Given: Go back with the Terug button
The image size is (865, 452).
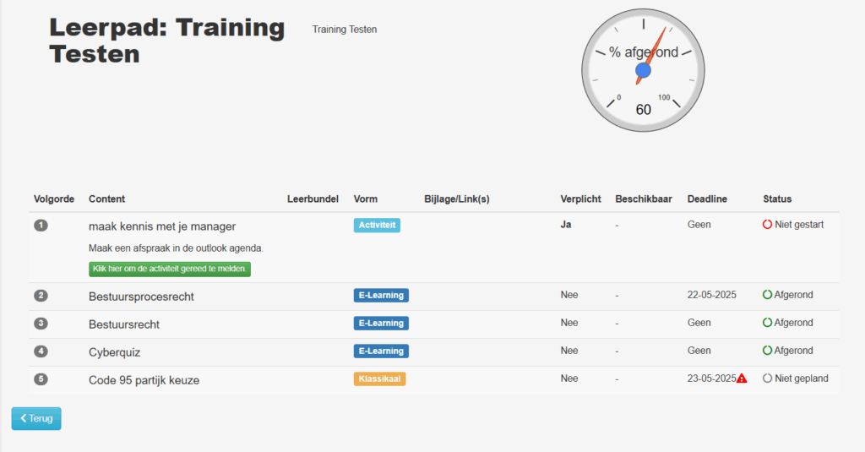Looking at the screenshot, I should (36, 418).
